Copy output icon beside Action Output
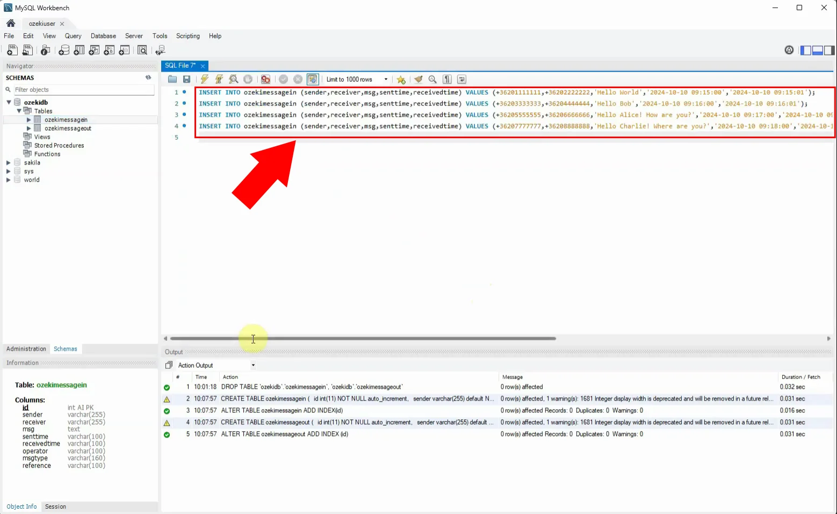The width and height of the screenshot is (837, 514). click(169, 365)
